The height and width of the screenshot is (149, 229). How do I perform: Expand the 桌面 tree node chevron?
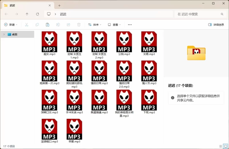[x=4, y=34]
